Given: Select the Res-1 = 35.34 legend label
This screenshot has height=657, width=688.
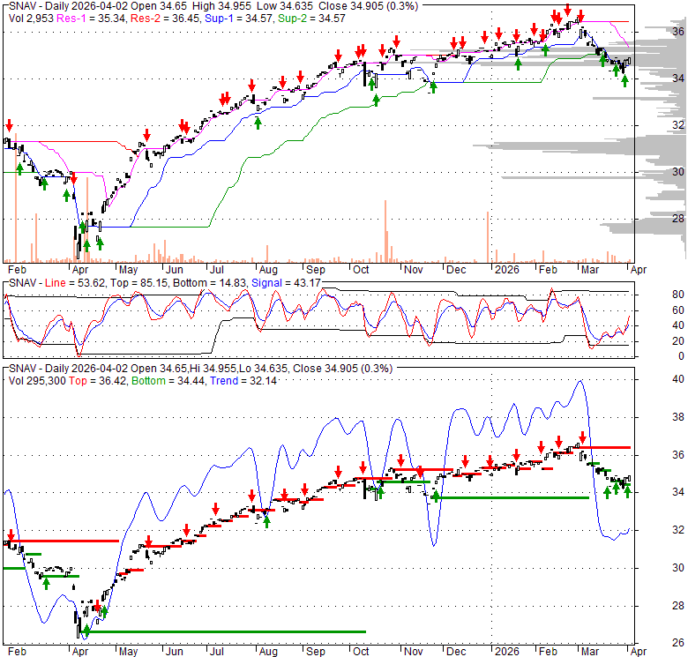Looking at the screenshot, I should 90,17.
